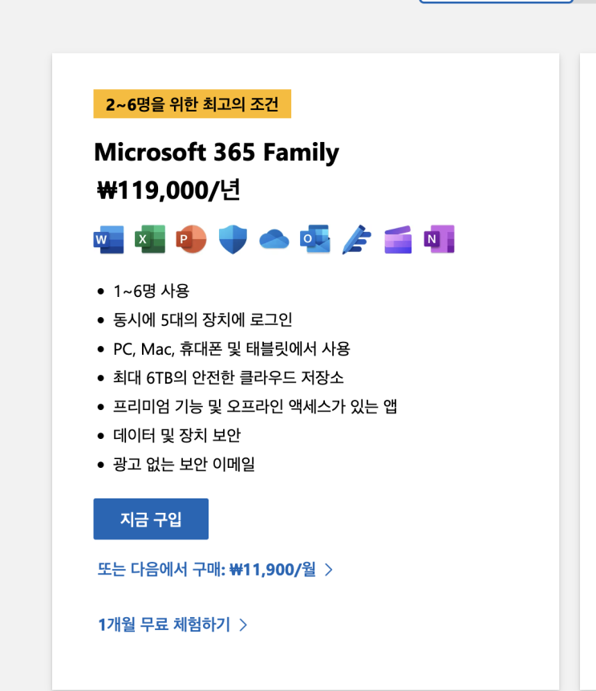Select the Outlook mail icon
The height and width of the screenshot is (691, 596).
(x=315, y=239)
